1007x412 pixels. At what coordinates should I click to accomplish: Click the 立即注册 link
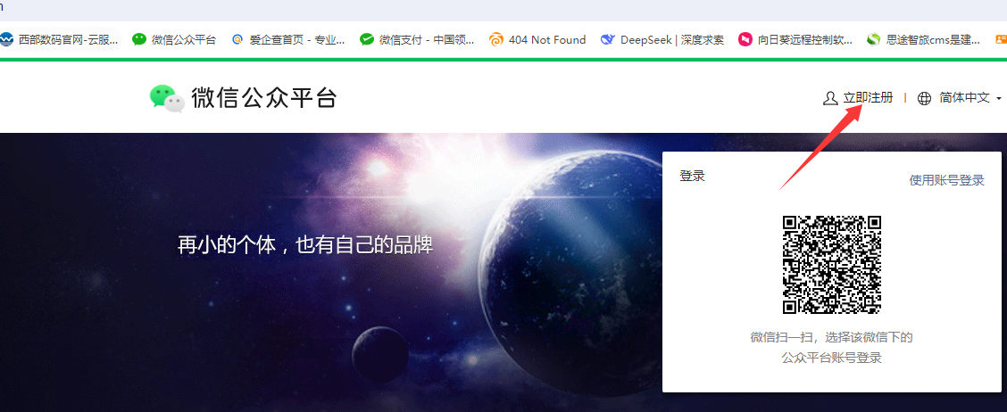coord(868,98)
